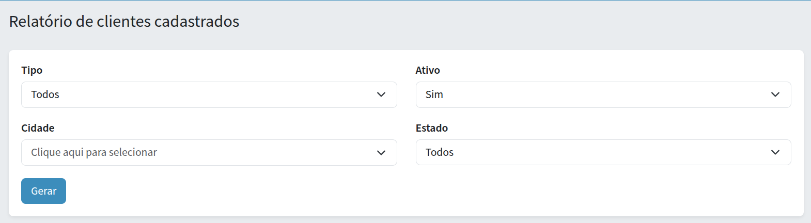Click the chevron arrow in Estado select
811x223 pixels.
tap(775, 152)
